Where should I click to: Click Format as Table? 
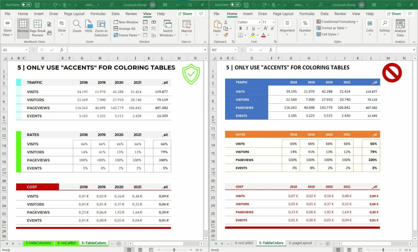click(x=332, y=28)
